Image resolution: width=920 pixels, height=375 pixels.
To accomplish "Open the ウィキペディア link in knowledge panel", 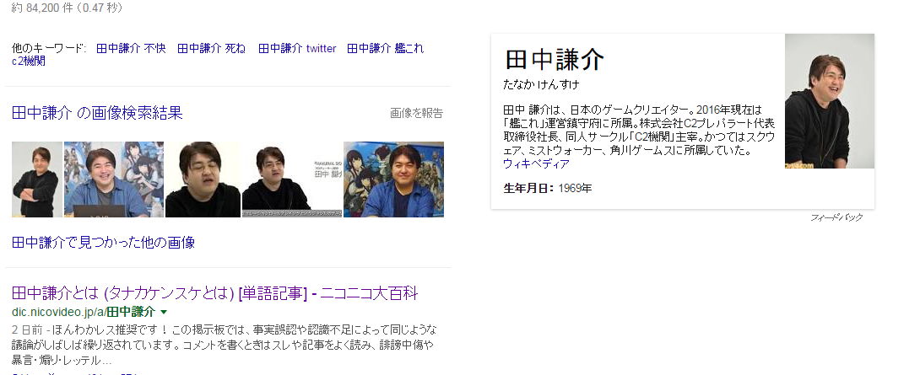I will pos(536,163).
